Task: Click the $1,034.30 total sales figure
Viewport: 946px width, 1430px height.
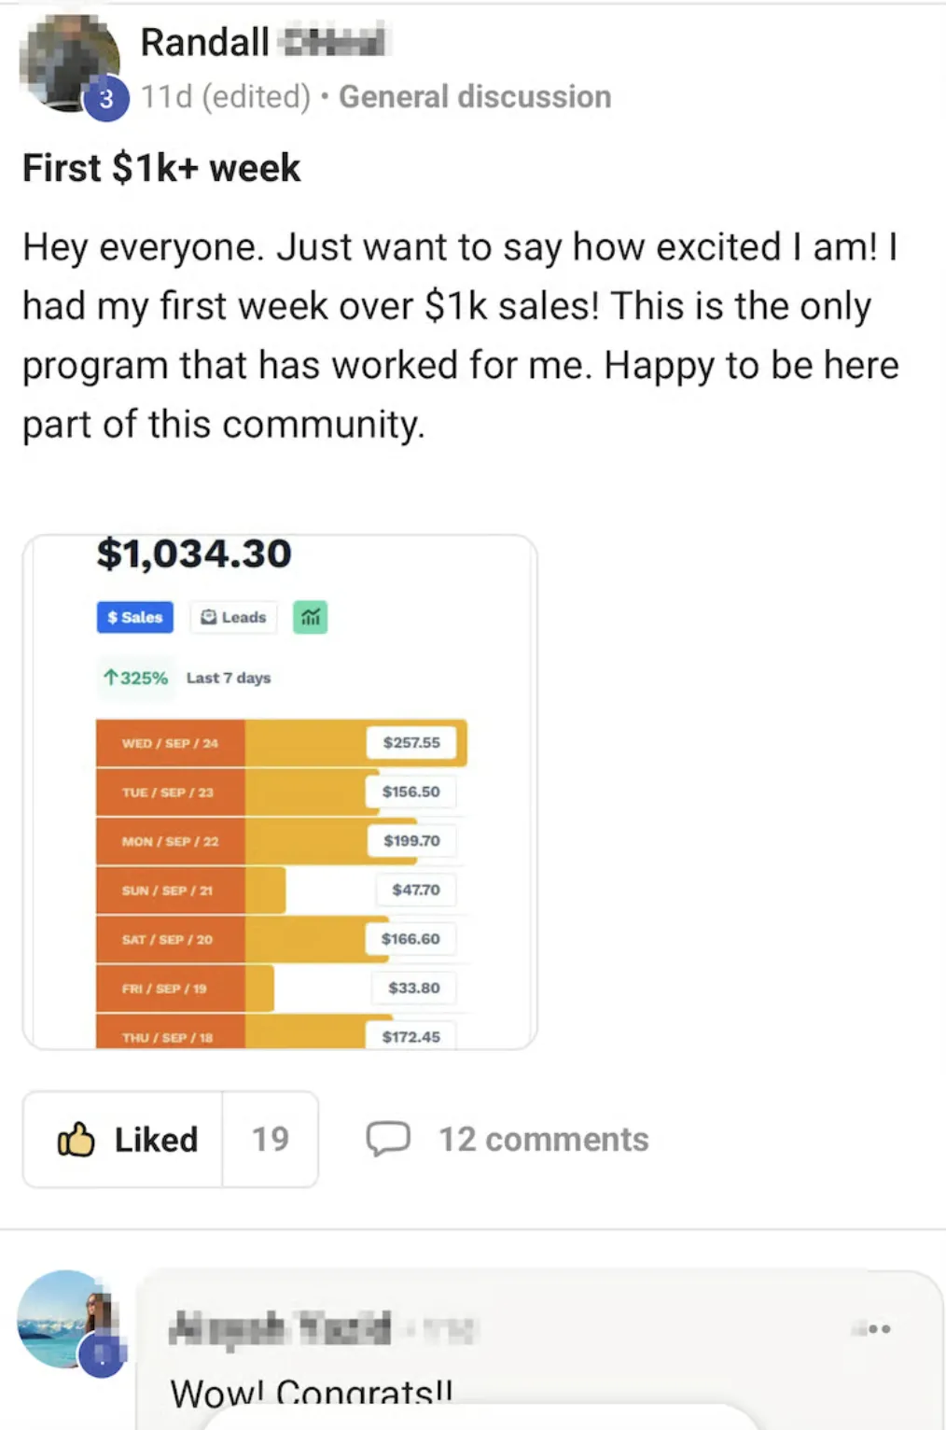Action: coord(194,554)
